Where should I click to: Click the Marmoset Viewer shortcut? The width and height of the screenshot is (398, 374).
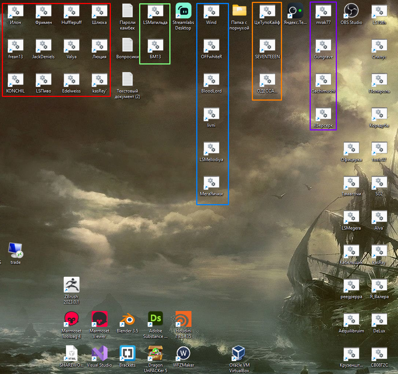tap(99, 319)
